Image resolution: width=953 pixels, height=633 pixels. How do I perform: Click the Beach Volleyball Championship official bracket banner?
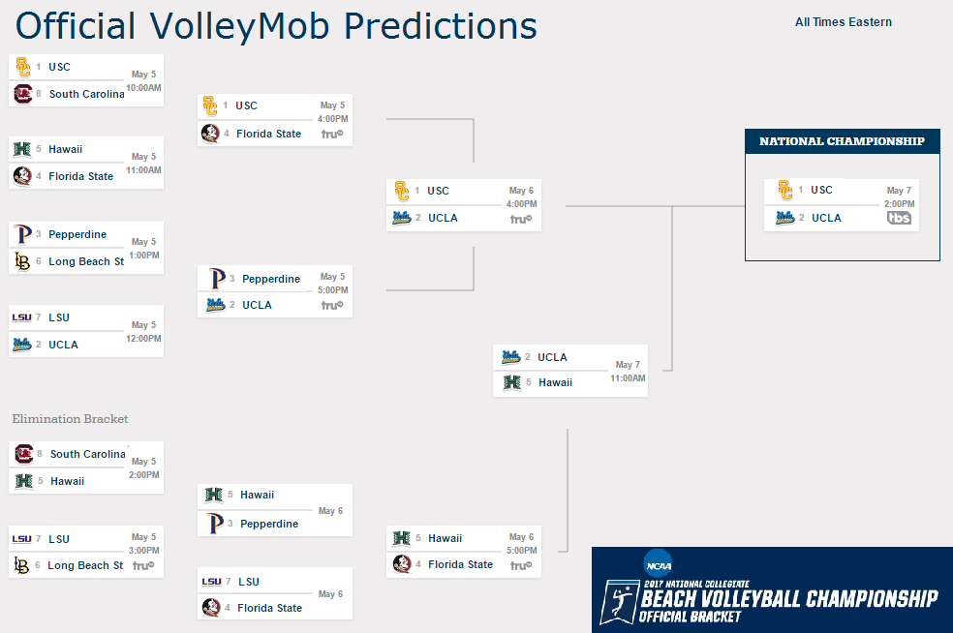(x=772, y=589)
